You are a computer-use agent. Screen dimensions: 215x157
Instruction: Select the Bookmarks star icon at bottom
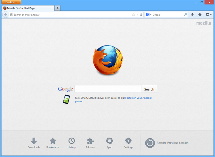pos(52,141)
